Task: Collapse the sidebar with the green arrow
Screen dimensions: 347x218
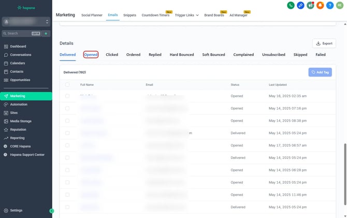Action: (x=51, y=211)
